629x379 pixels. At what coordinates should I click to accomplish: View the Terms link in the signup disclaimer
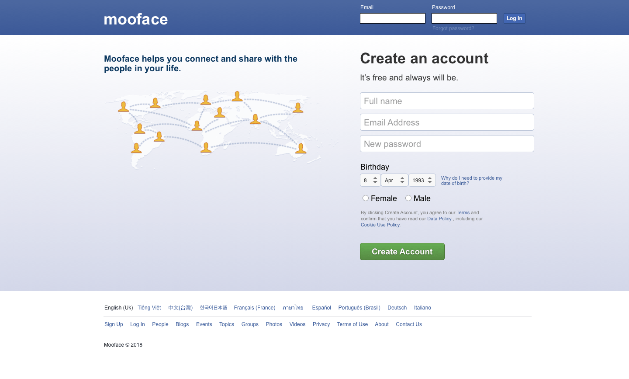[x=463, y=212]
